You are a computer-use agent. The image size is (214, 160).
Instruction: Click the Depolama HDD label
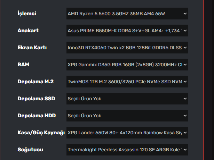[37, 116]
